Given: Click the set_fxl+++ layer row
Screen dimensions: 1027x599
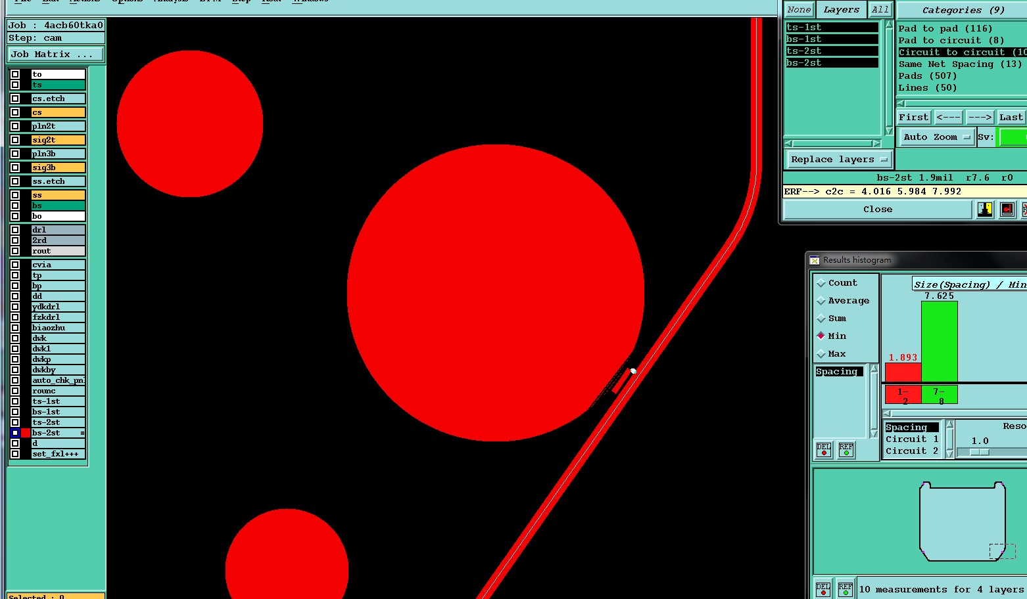Looking at the screenshot, I should tap(59, 454).
